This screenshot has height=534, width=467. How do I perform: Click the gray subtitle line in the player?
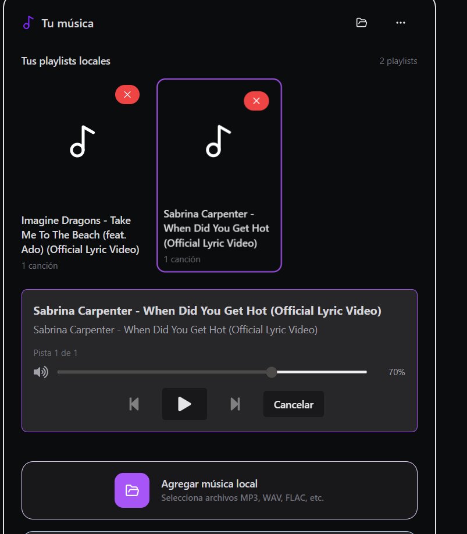point(175,330)
